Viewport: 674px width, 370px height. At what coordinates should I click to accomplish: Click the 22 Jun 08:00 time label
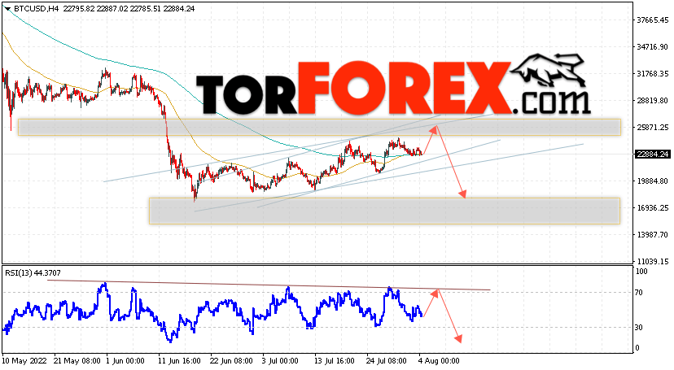pyautogui.click(x=231, y=360)
